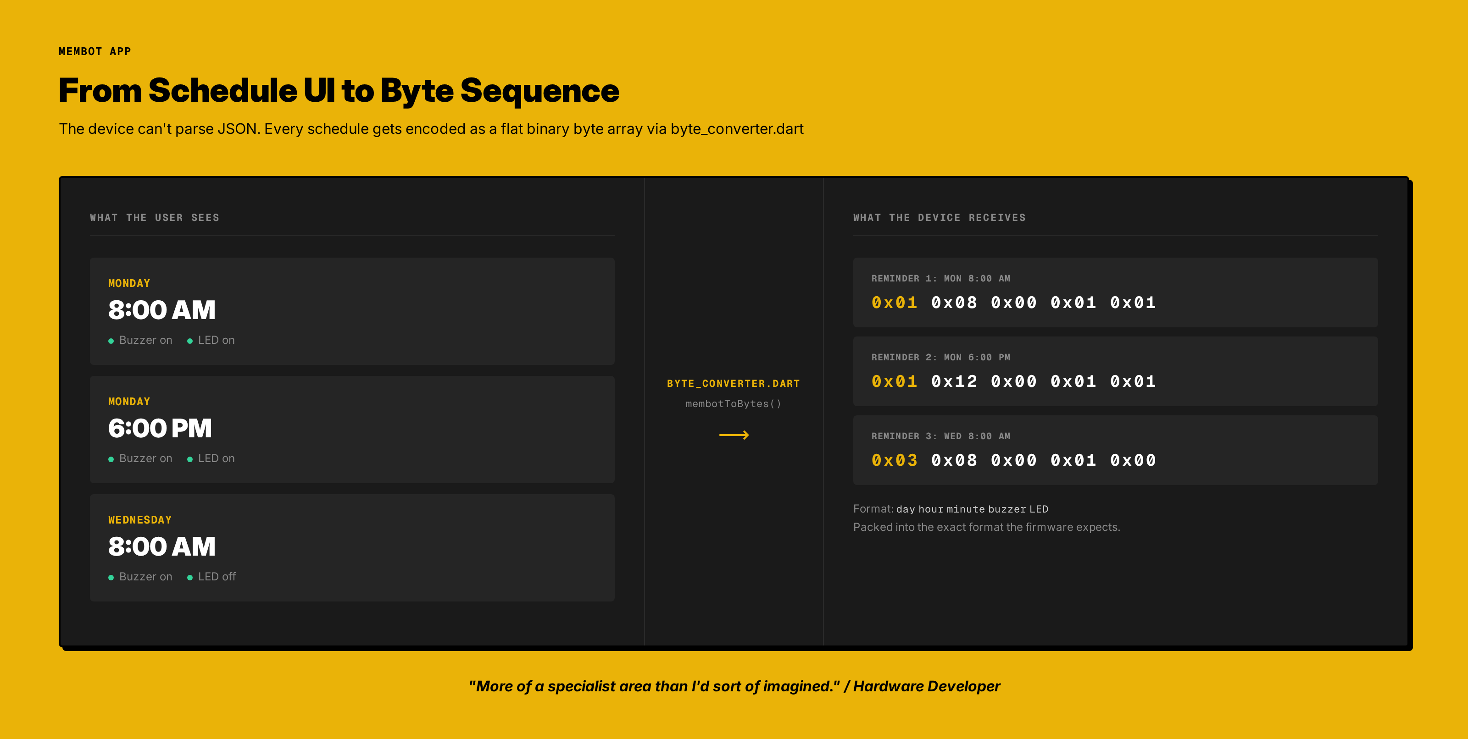This screenshot has height=739, width=1468.
Task: Select the Monday 6:00 PM schedule card
Action: point(351,429)
